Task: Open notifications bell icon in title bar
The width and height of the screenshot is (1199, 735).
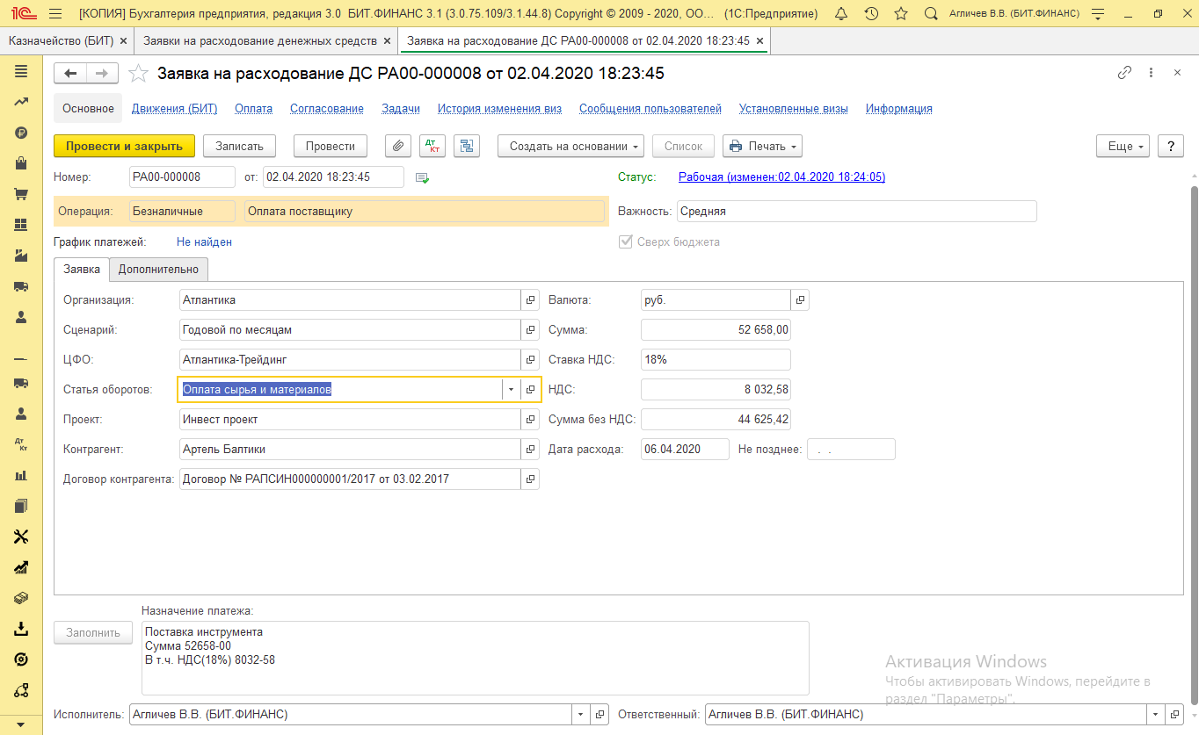Action: tap(841, 14)
